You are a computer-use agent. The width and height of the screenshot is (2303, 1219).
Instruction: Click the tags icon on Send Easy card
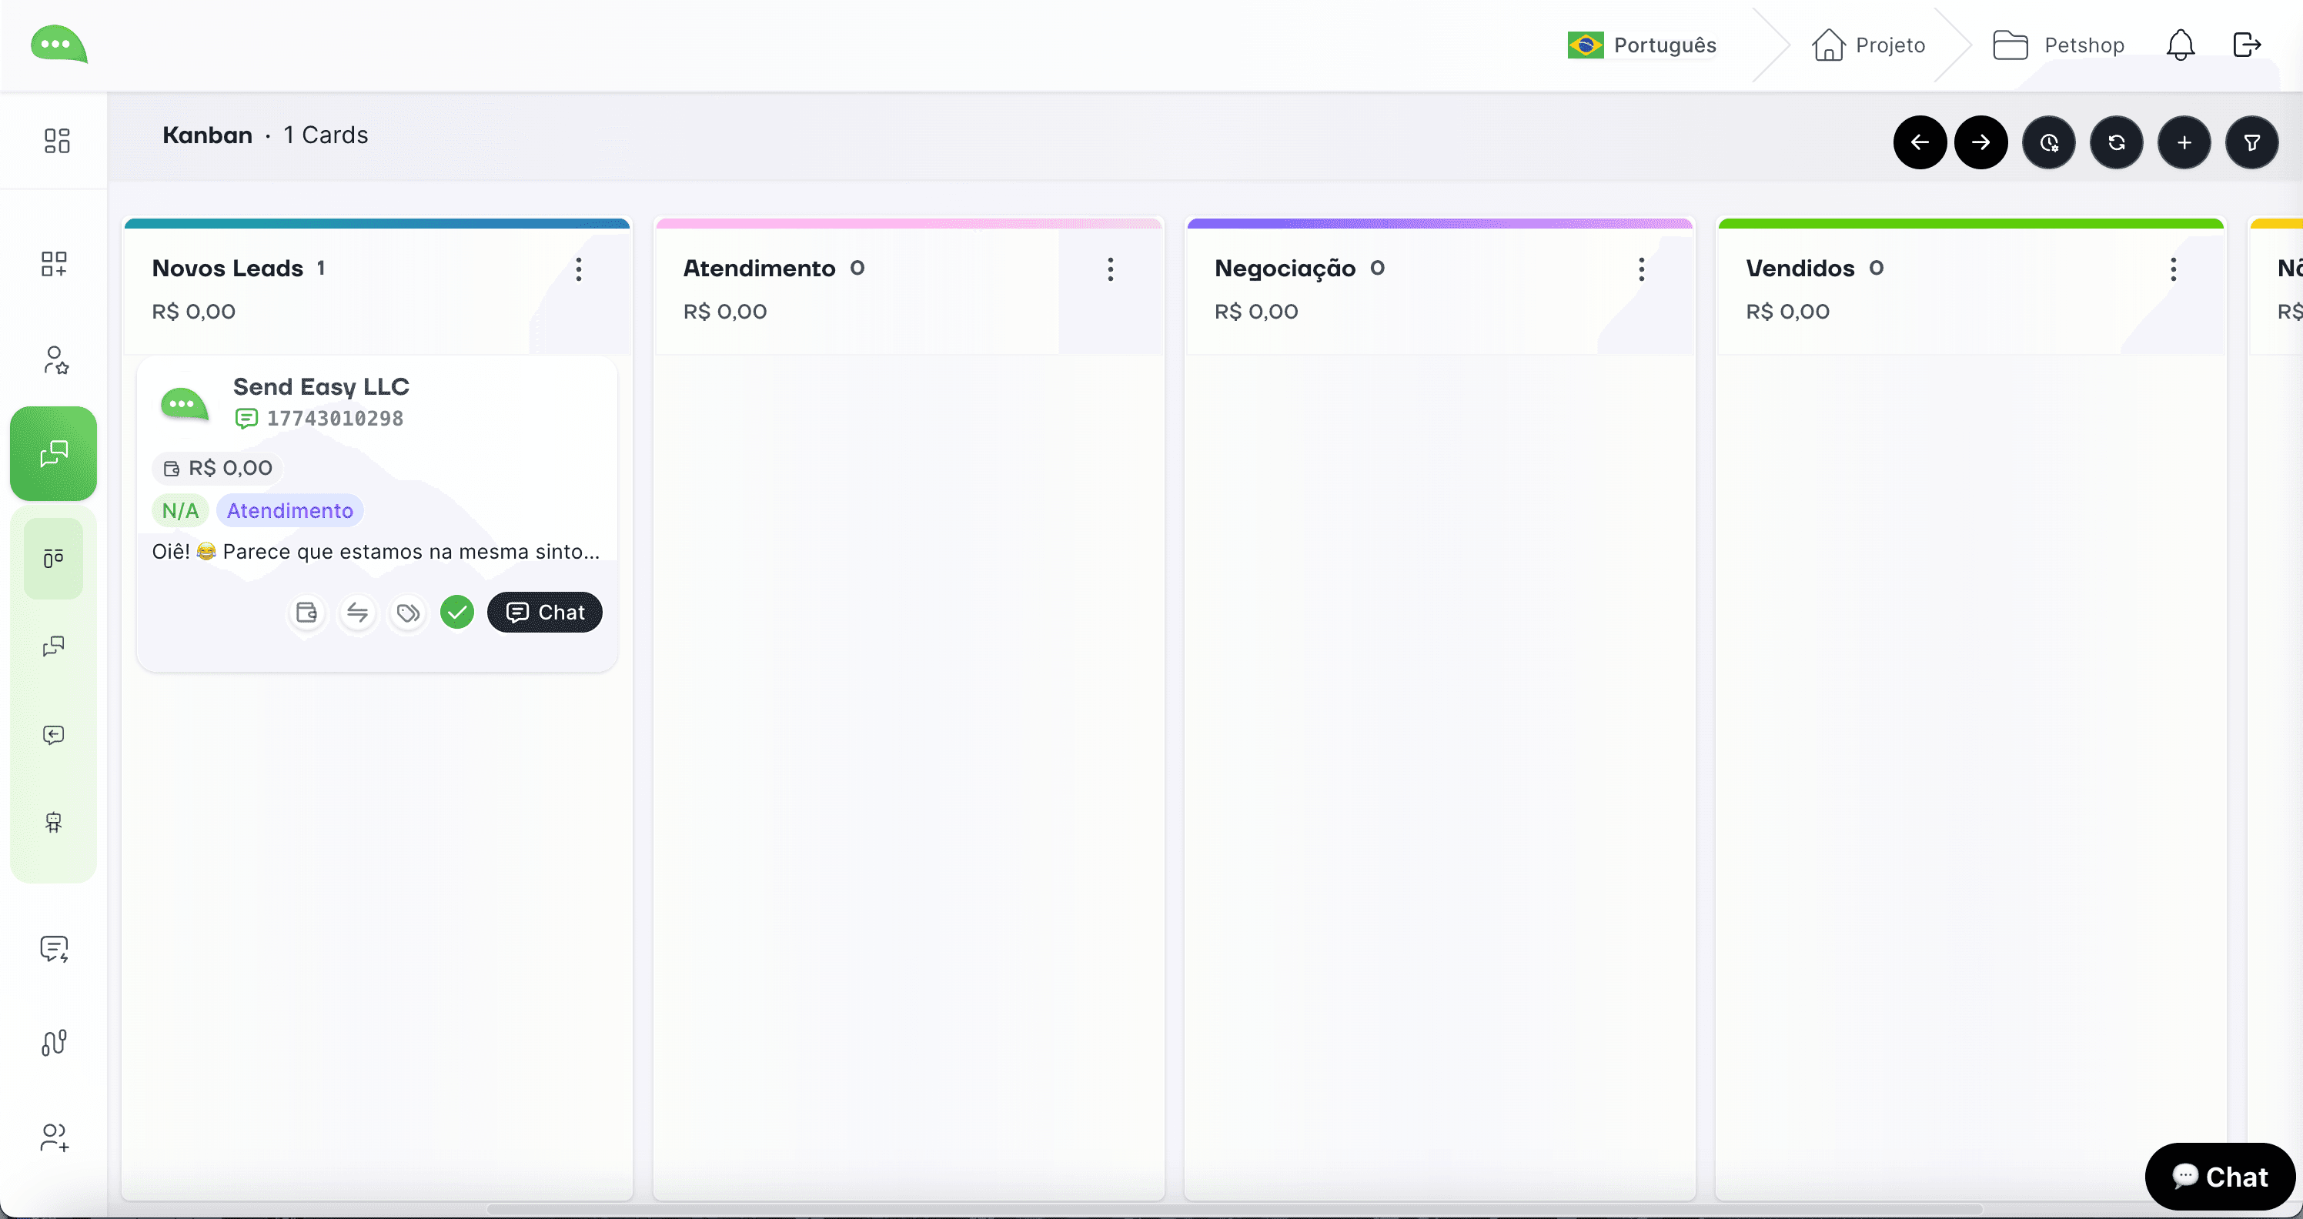[x=408, y=613]
